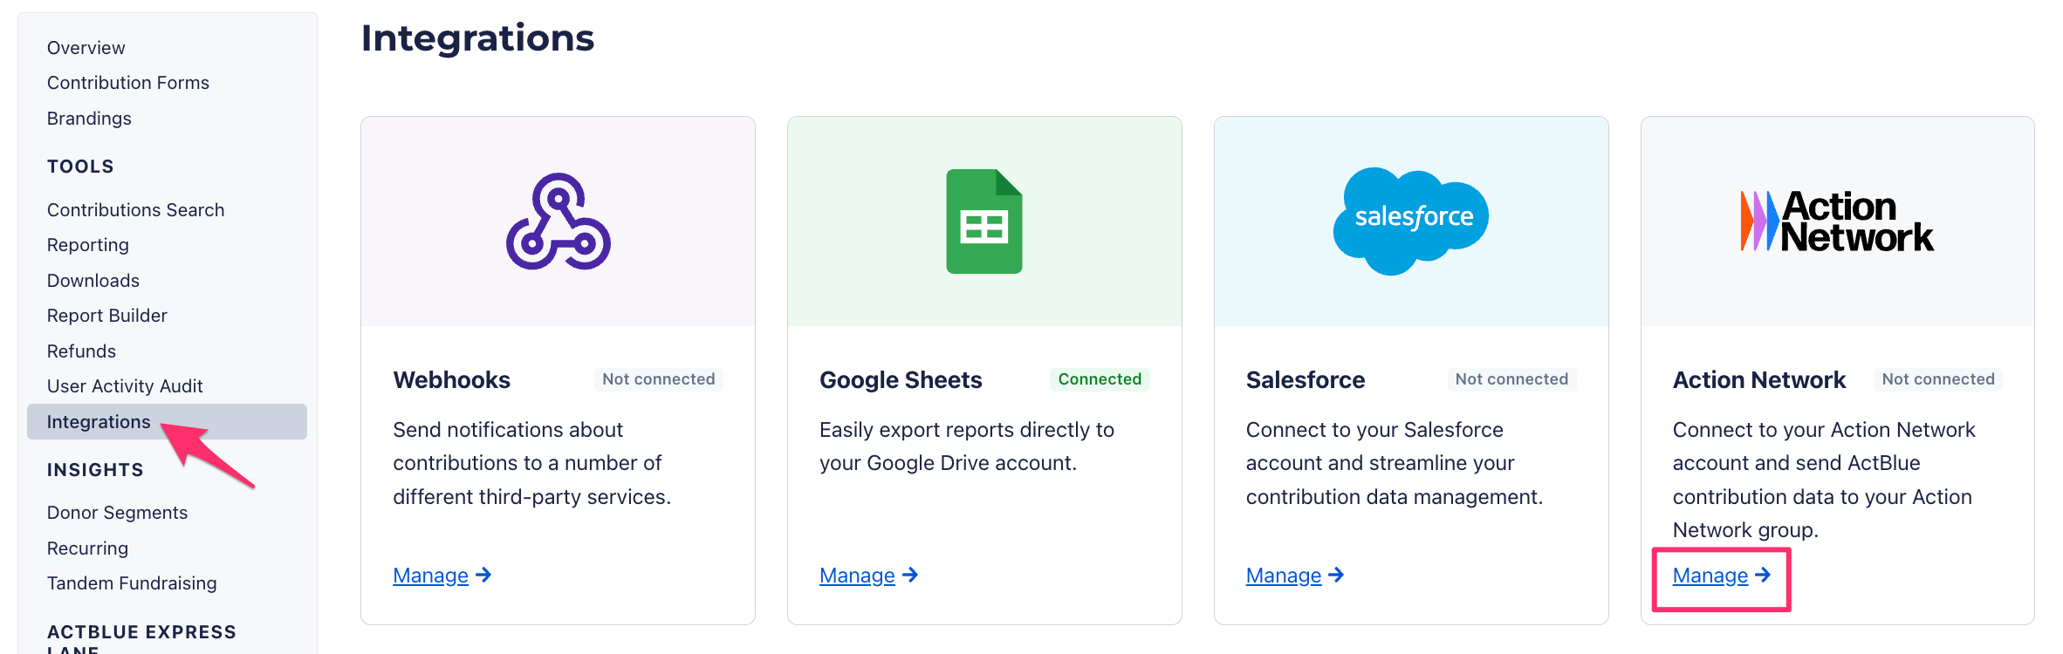Click Action Network 'Not connected' status badge
Screen dimensions: 2063x654
1938,379
